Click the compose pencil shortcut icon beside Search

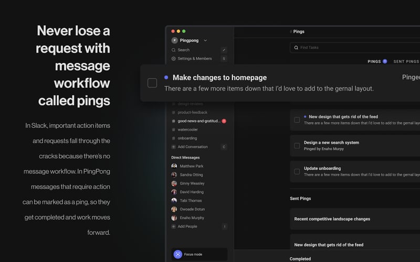(224, 50)
